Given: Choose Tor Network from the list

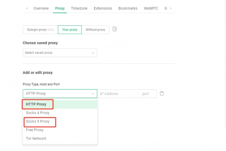Looking at the screenshot, I should click(60, 138).
